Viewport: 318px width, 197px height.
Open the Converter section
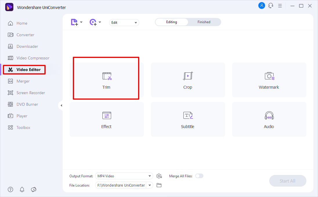coord(21,35)
